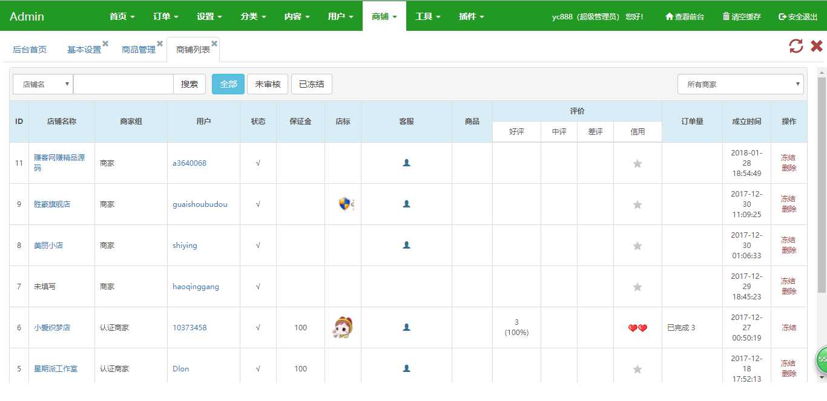
Task: Expand the 设置 menu
Action: click(x=209, y=16)
